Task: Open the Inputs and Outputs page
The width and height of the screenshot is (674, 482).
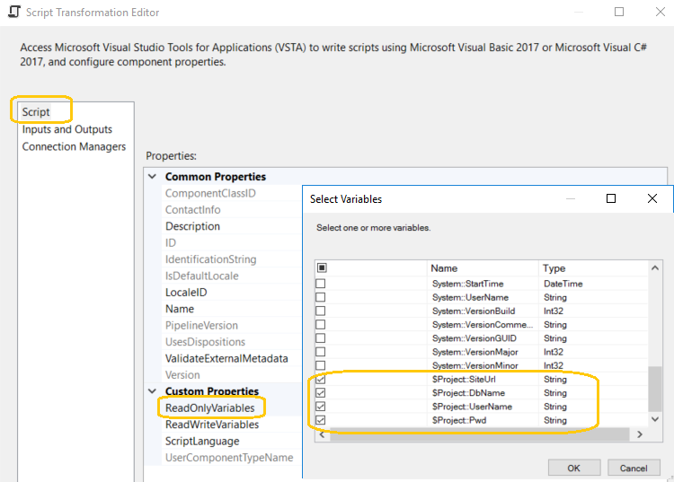Action: coord(67,129)
